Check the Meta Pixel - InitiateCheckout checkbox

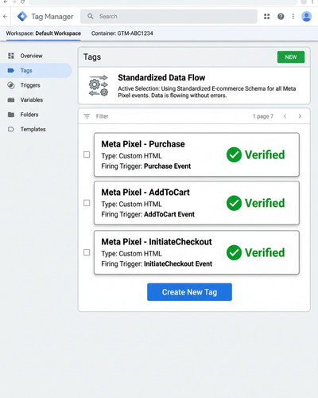87,252
